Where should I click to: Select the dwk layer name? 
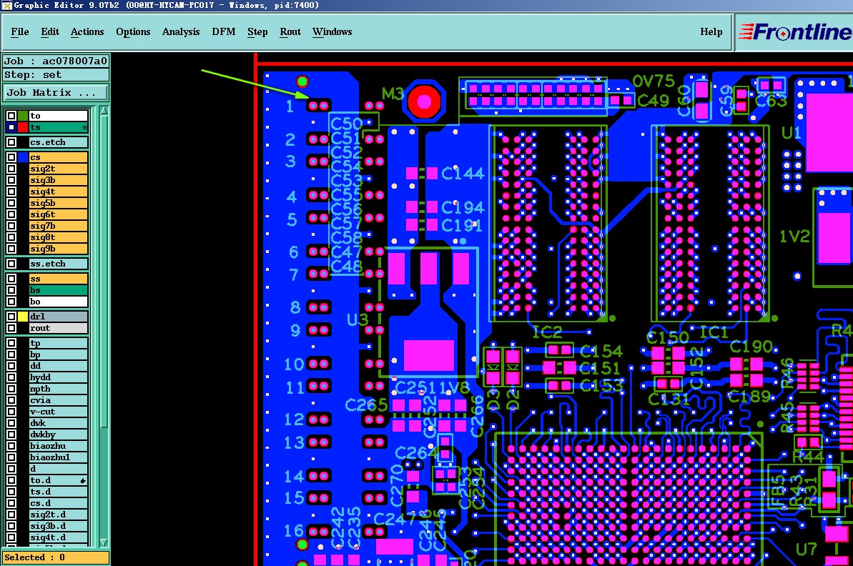coord(58,423)
